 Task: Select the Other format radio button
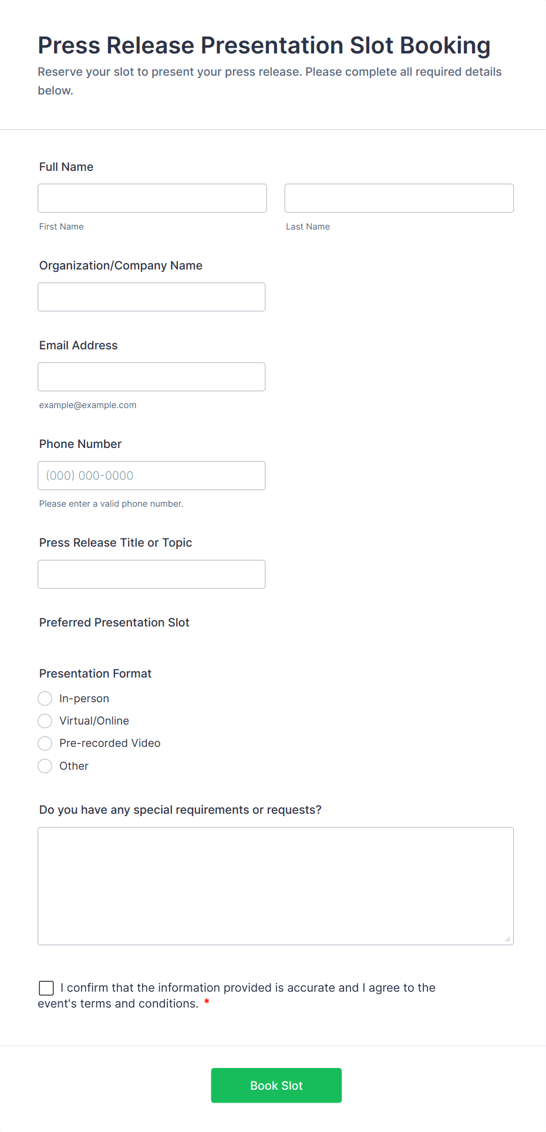tap(45, 766)
